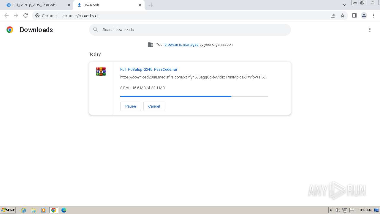Show hidden tray icons arrow
This screenshot has height=214, width=380.
(331, 210)
